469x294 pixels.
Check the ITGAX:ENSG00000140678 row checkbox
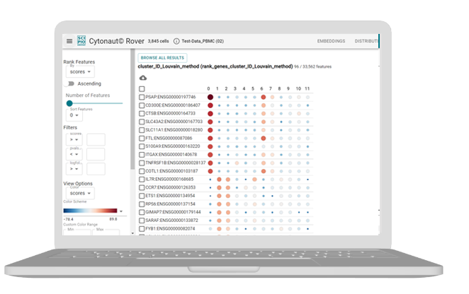(142, 155)
